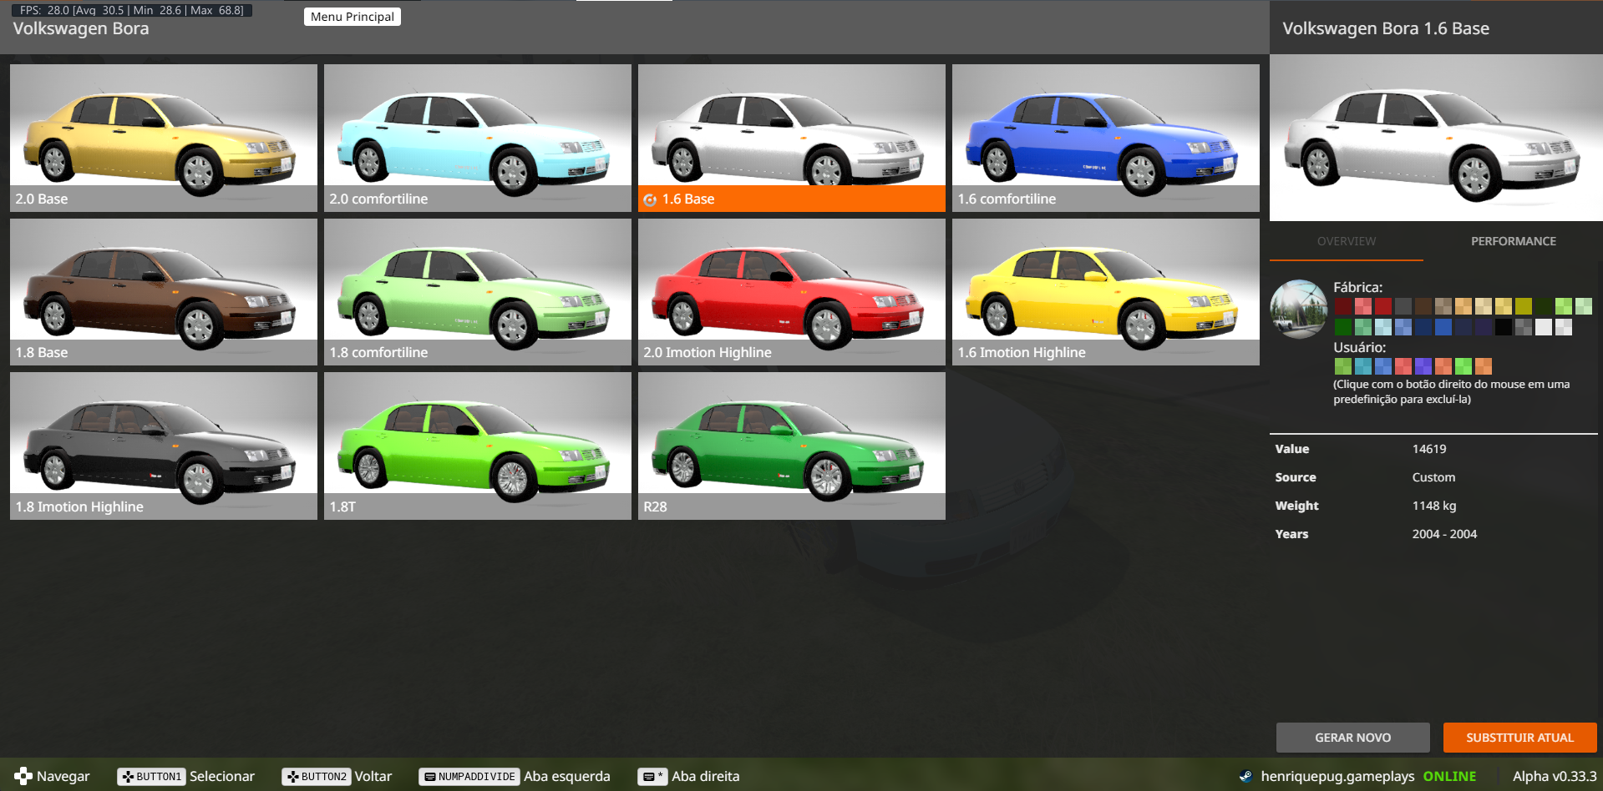Switch to the OVERVIEW tab
This screenshot has height=791, width=1603.
coord(1347,241)
